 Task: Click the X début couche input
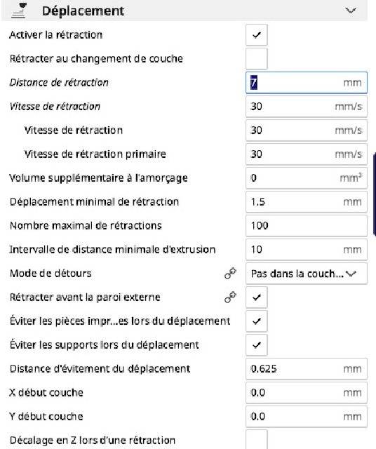click(x=307, y=393)
